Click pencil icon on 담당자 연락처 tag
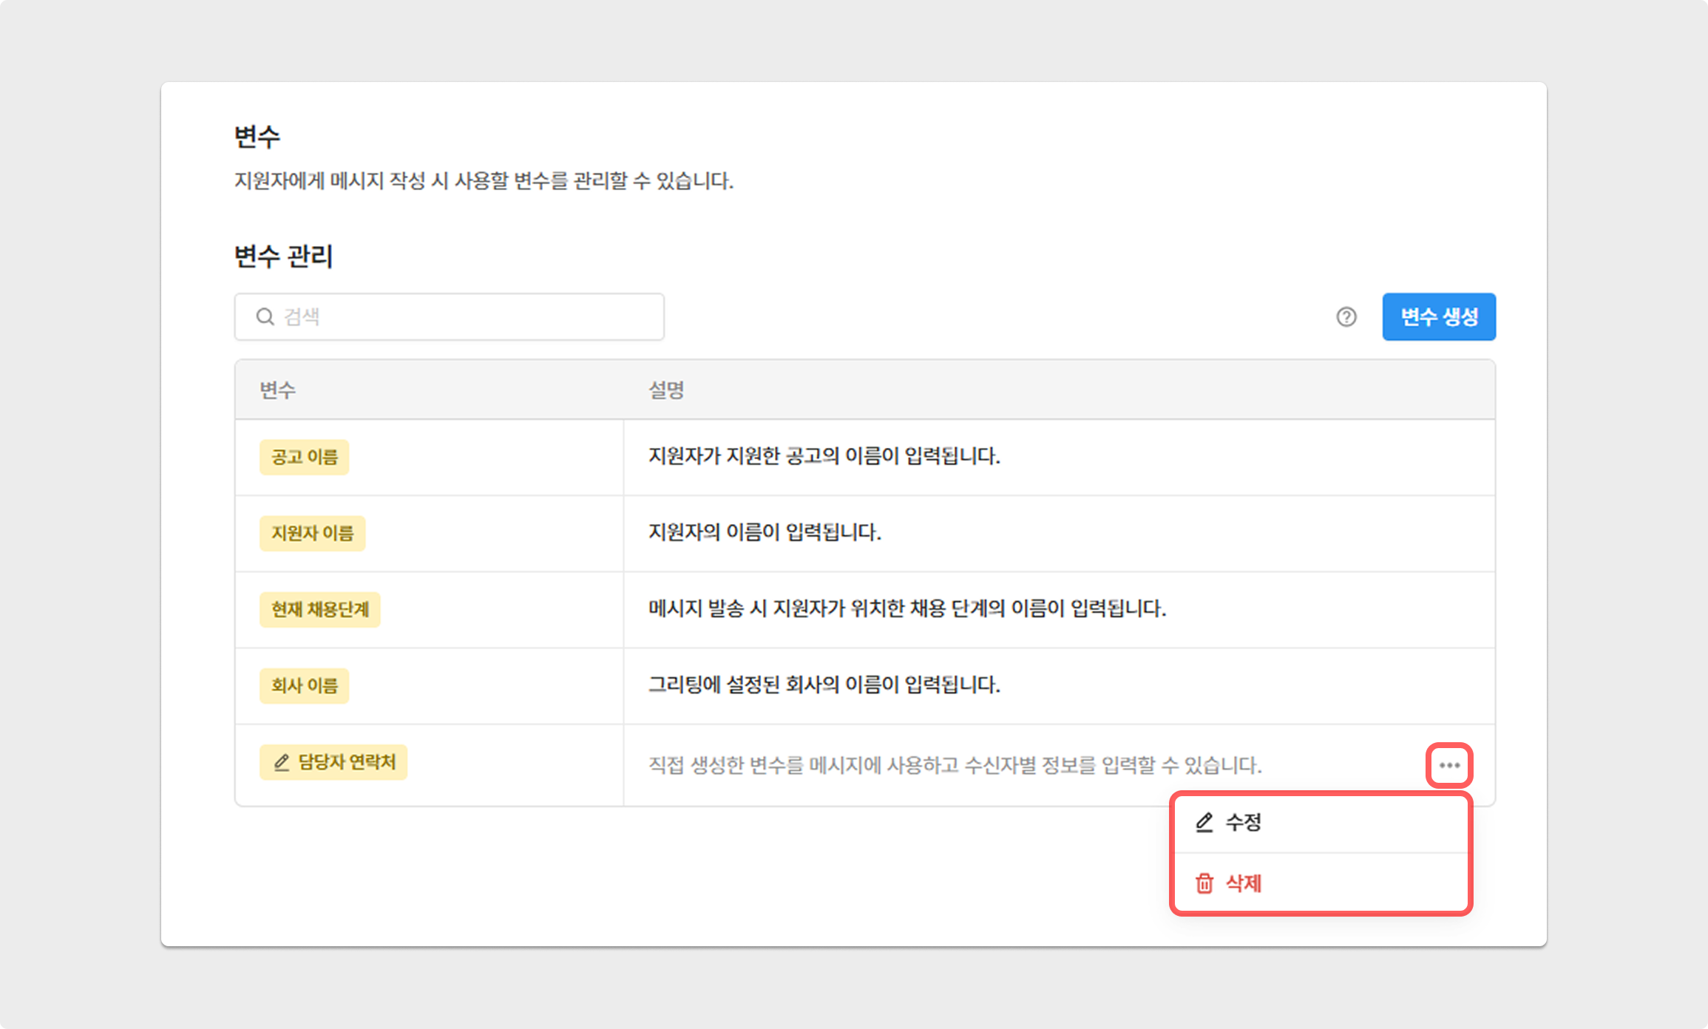 [282, 763]
